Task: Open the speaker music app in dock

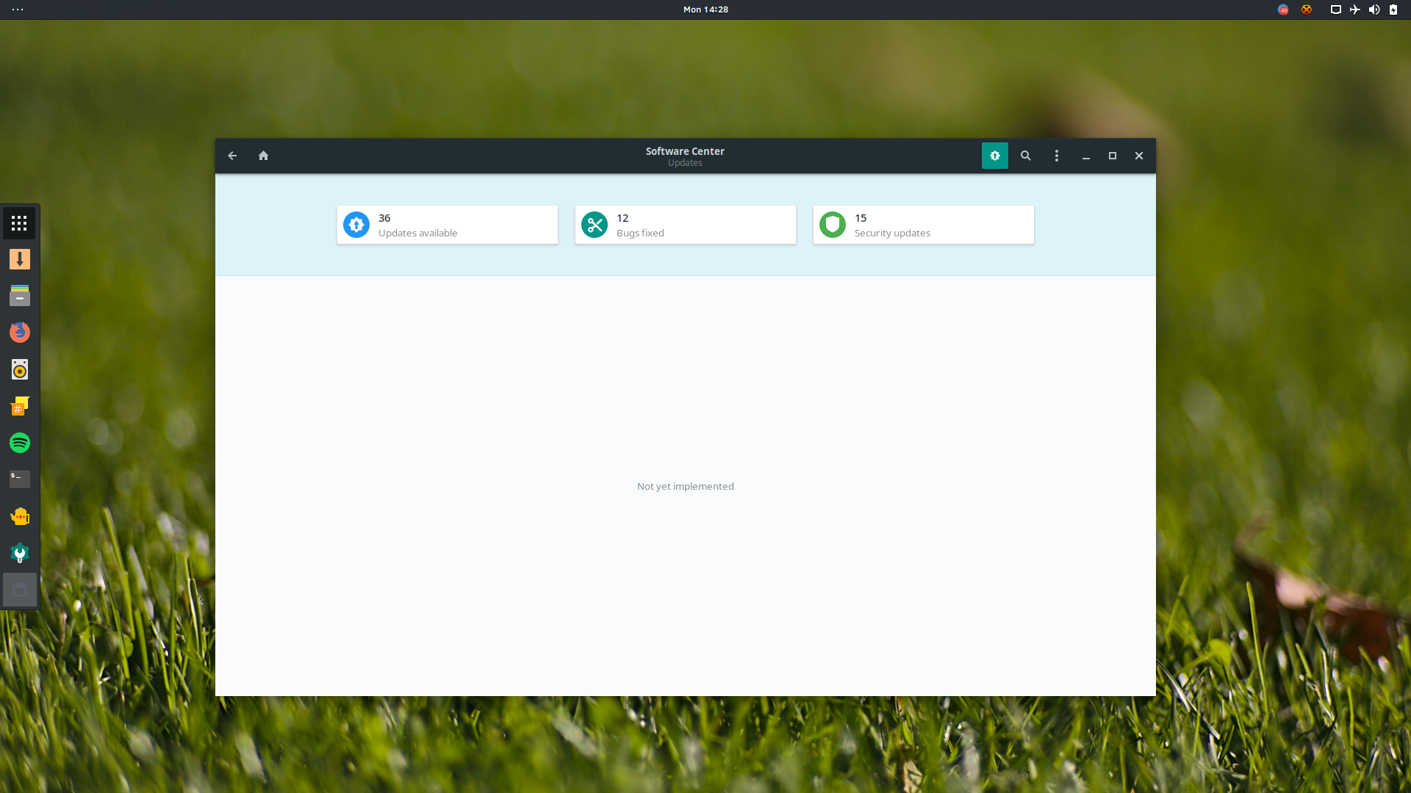Action: pos(20,369)
